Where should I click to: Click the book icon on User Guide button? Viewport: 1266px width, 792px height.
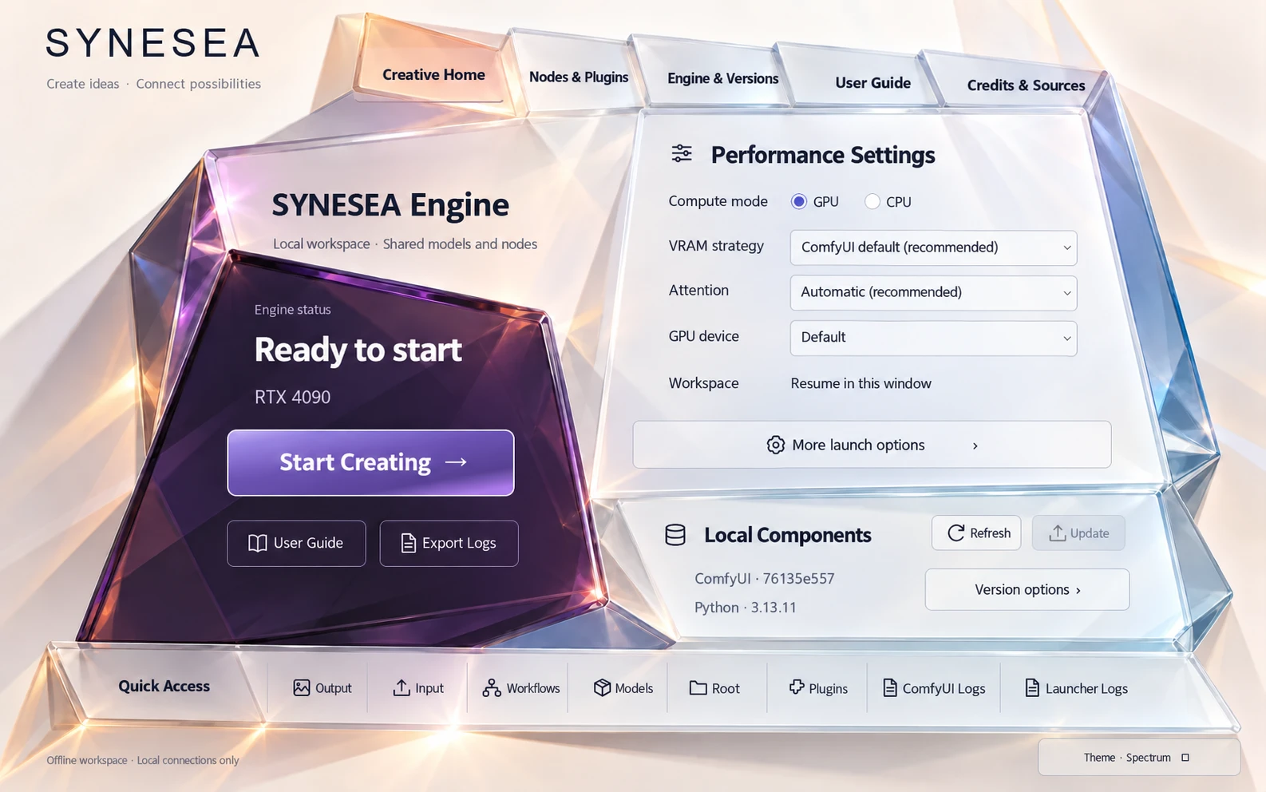(x=257, y=543)
